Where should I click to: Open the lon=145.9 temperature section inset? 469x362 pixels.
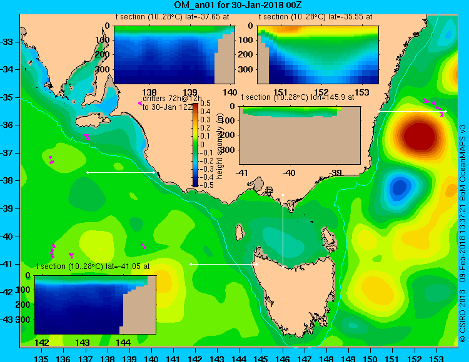point(300,135)
